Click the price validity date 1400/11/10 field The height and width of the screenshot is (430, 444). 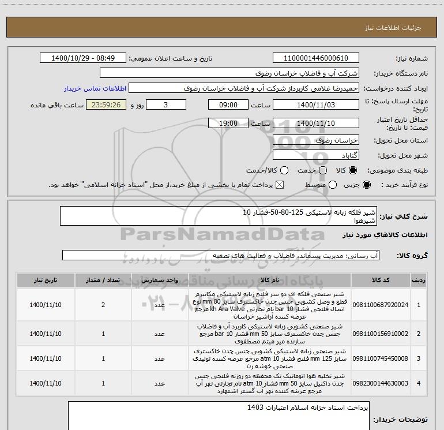coord(316,123)
